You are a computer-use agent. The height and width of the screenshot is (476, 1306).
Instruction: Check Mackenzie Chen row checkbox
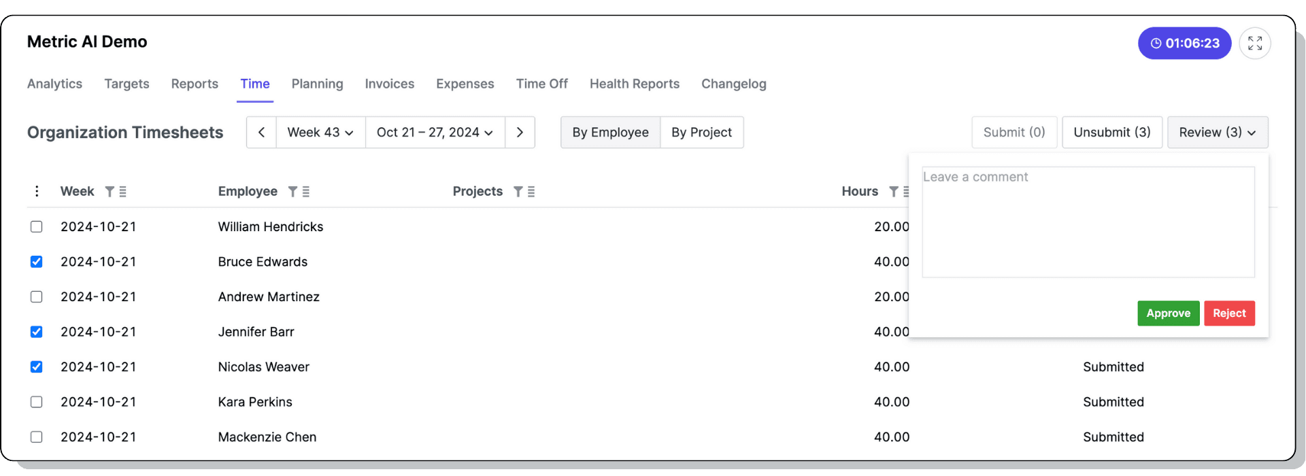(37, 437)
